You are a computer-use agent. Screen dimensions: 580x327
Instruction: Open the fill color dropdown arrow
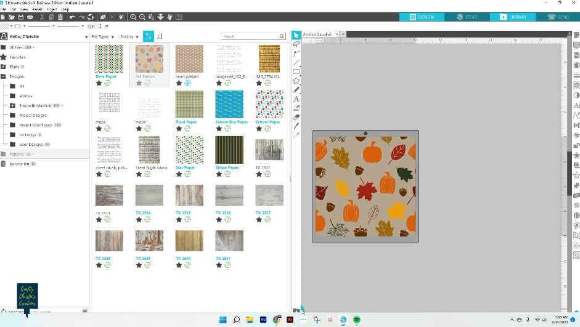tap(11, 26)
